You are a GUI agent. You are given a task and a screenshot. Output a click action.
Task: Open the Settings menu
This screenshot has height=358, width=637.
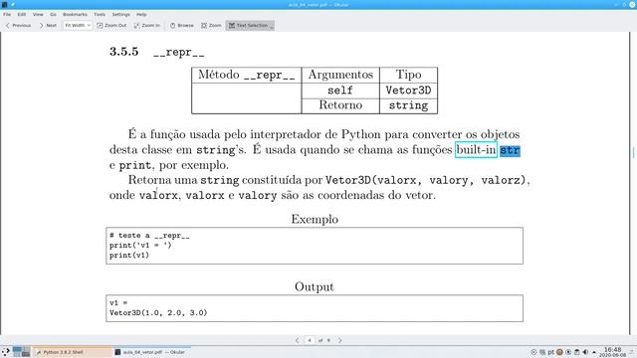120,14
